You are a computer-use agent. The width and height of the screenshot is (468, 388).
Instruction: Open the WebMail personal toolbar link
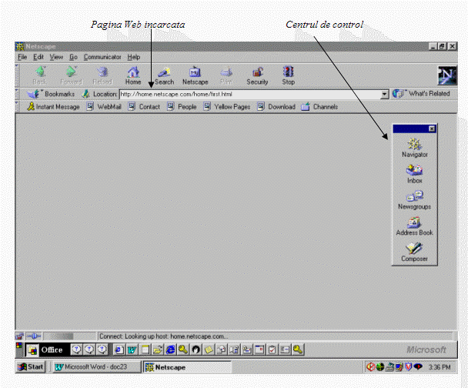pos(104,106)
